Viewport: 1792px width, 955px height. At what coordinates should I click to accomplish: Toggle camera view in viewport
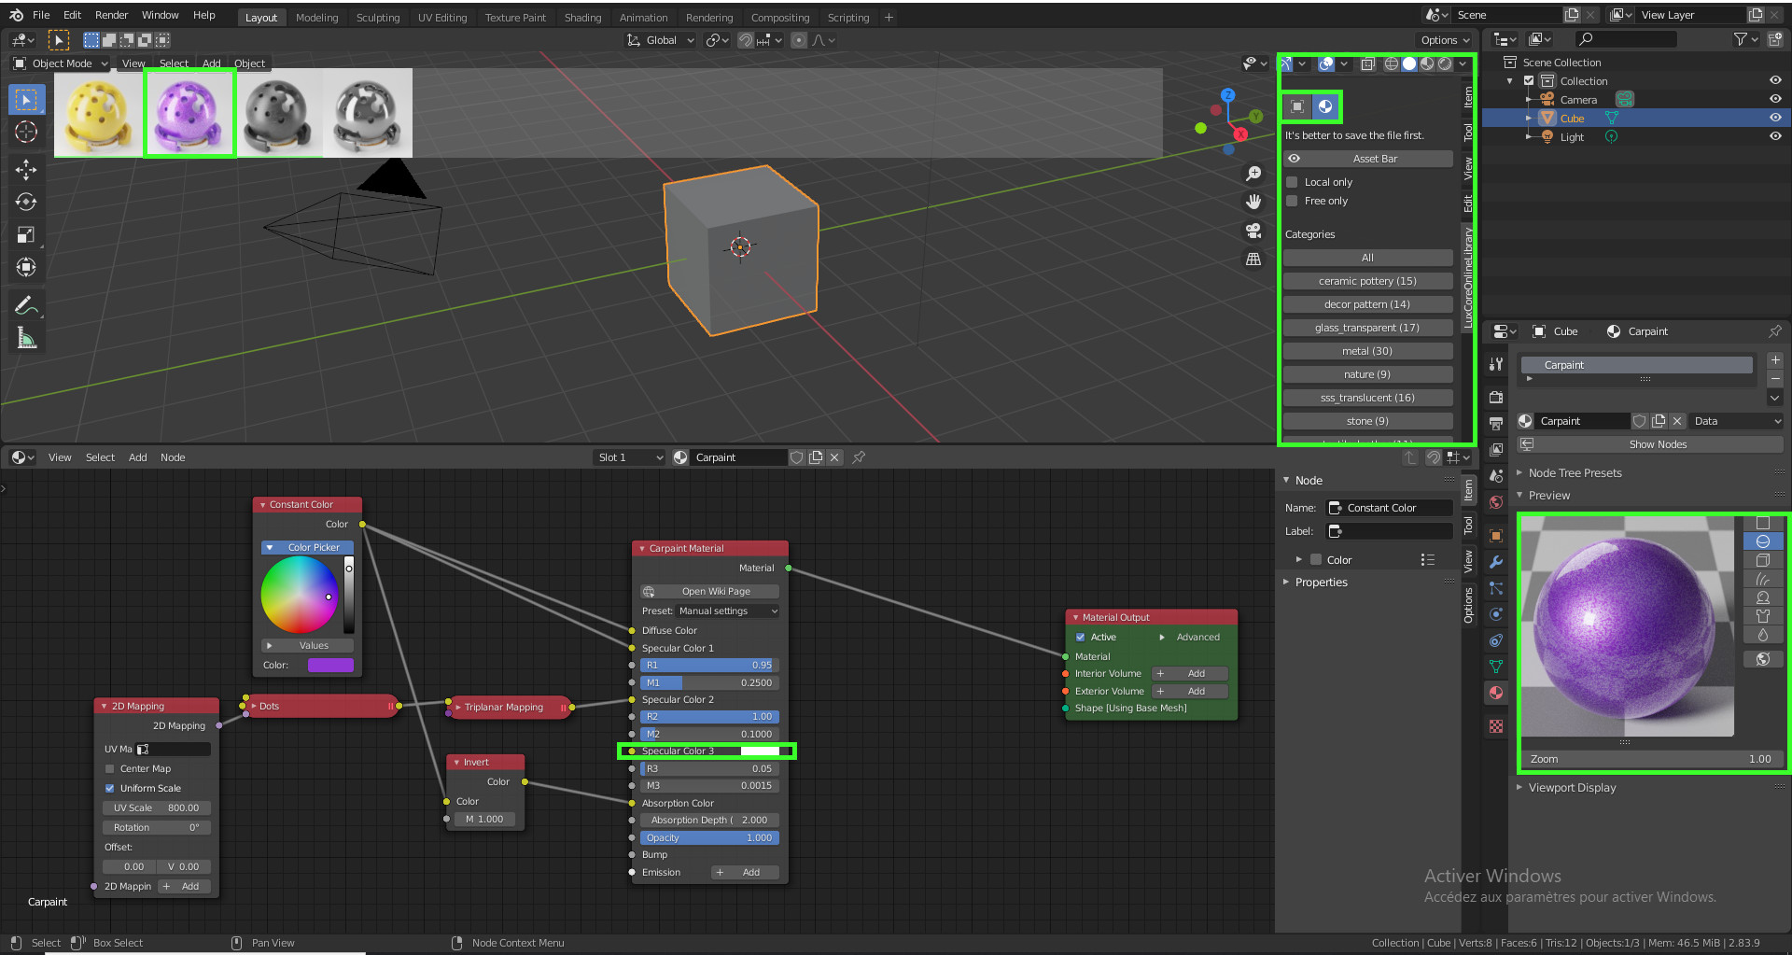1253,231
